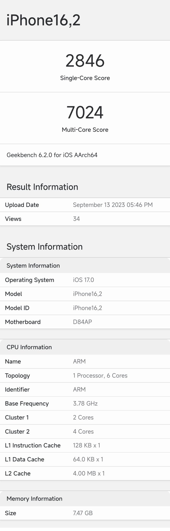Click the 7024 multi-core score

[85, 113]
